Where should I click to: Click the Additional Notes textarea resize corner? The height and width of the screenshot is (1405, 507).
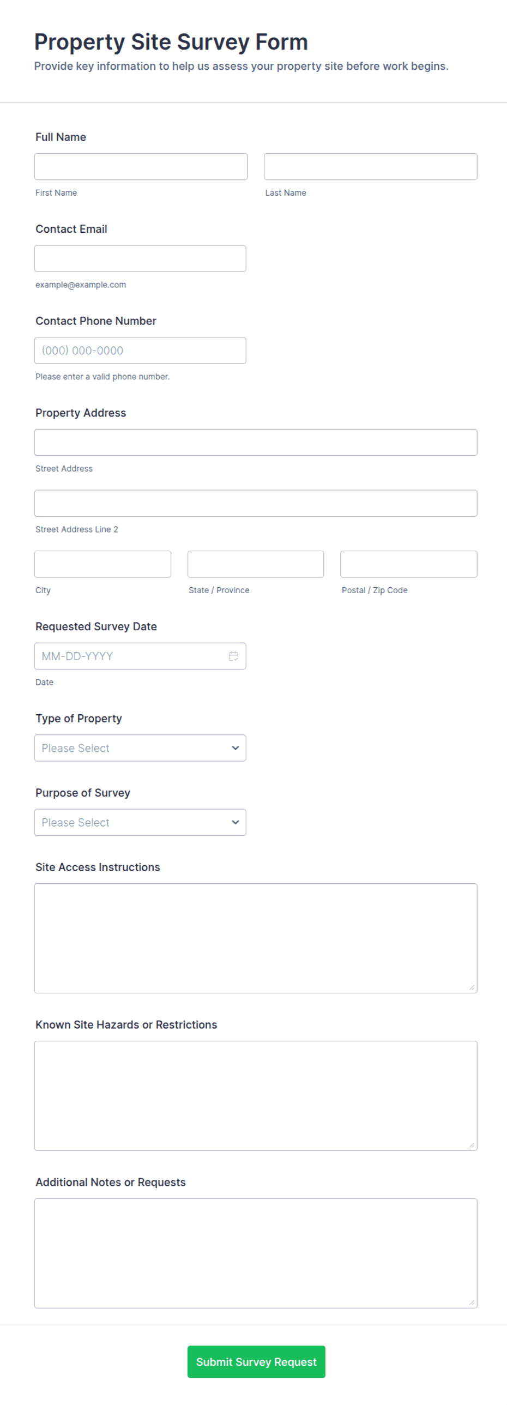point(472,1303)
